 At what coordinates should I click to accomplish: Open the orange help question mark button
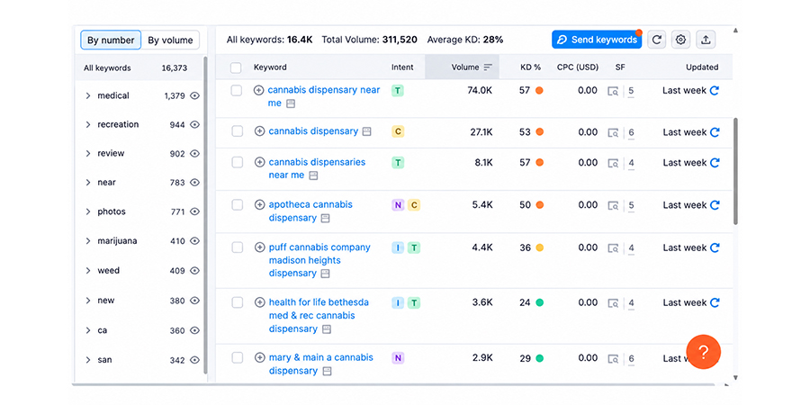tap(703, 352)
